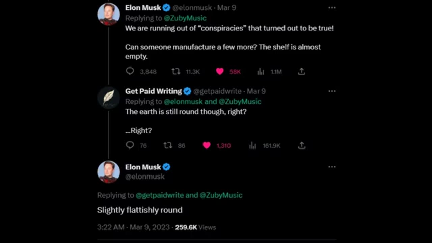
Task: Share Get Paid Writing's tweet
Action: click(302, 145)
